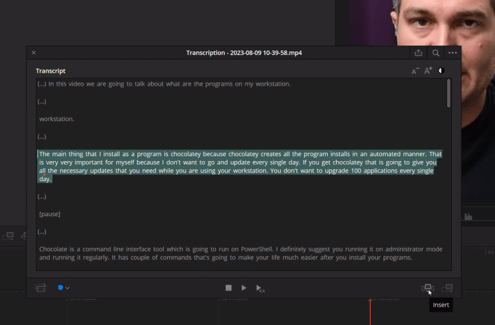
Task: Click the 'In this video' first line
Action: click(x=164, y=84)
